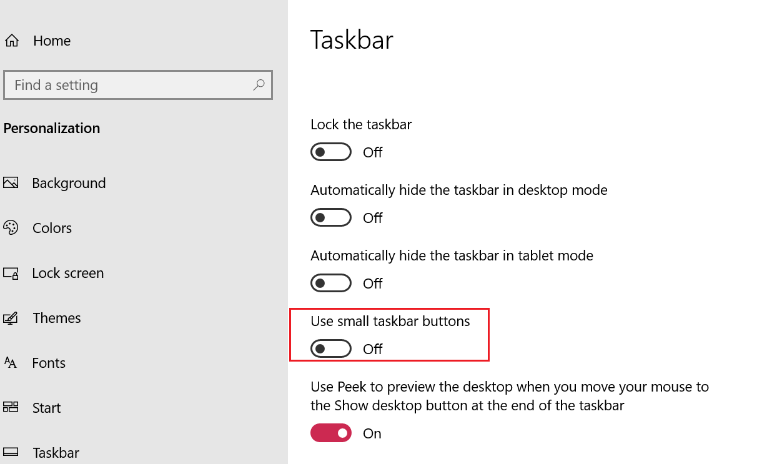Select the Taskbar sidebar icon
The width and height of the screenshot is (772, 464).
(11, 452)
